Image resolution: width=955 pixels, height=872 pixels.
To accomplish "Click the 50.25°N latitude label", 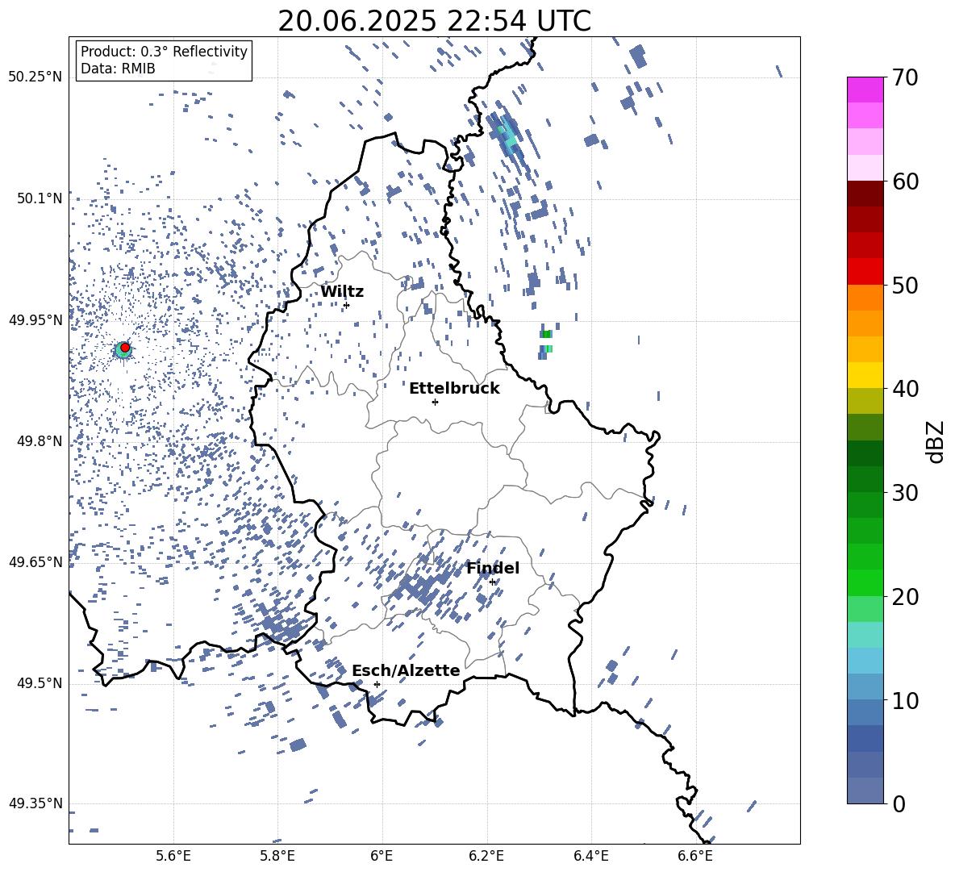I will click(x=35, y=77).
